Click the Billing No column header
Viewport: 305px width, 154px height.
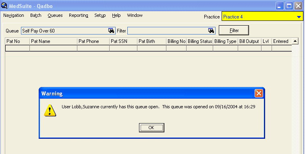176,41
